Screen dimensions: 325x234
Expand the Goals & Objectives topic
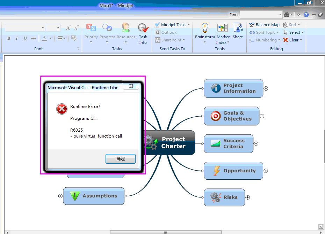click(x=262, y=116)
